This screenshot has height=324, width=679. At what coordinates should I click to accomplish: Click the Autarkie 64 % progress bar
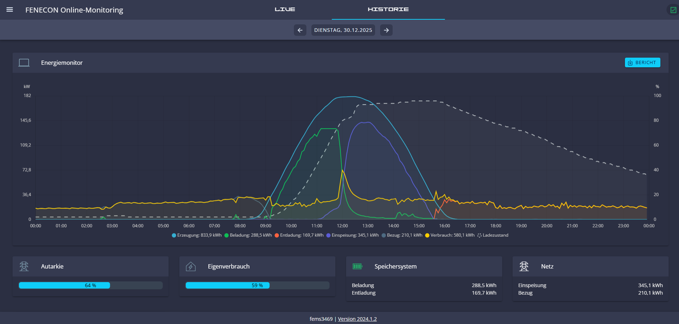tap(91, 285)
